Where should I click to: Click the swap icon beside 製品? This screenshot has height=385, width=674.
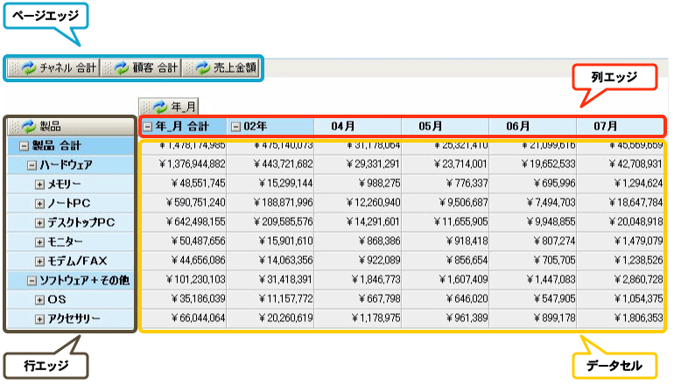(29, 126)
